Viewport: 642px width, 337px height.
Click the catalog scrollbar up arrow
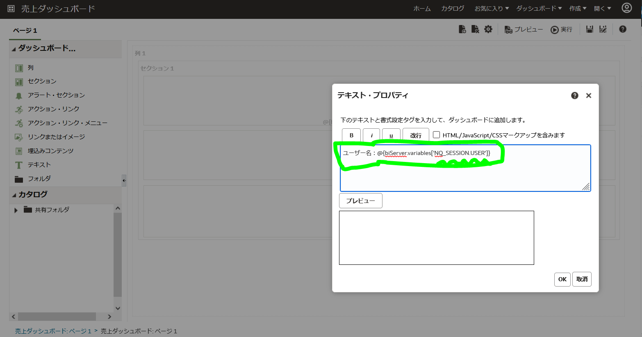point(118,208)
